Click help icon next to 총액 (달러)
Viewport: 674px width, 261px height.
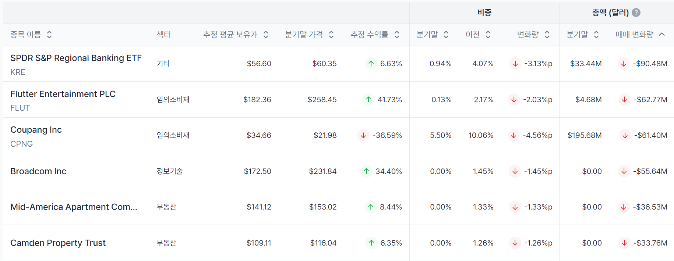pyautogui.click(x=636, y=12)
